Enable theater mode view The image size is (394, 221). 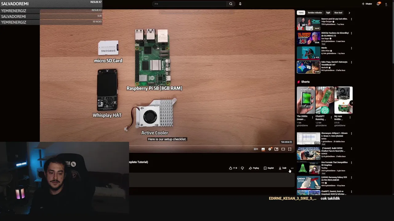pyautogui.click(x=283, y=149)
